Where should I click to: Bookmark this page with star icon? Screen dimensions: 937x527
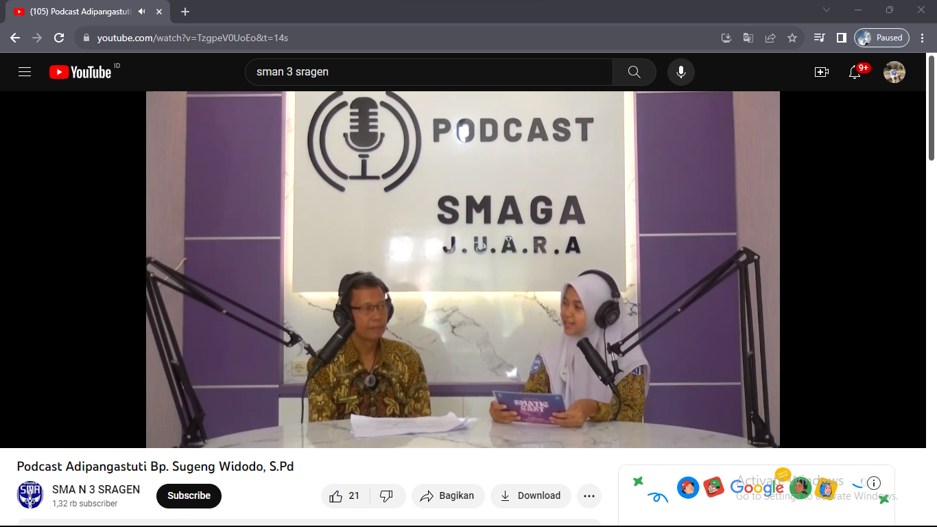792,38
